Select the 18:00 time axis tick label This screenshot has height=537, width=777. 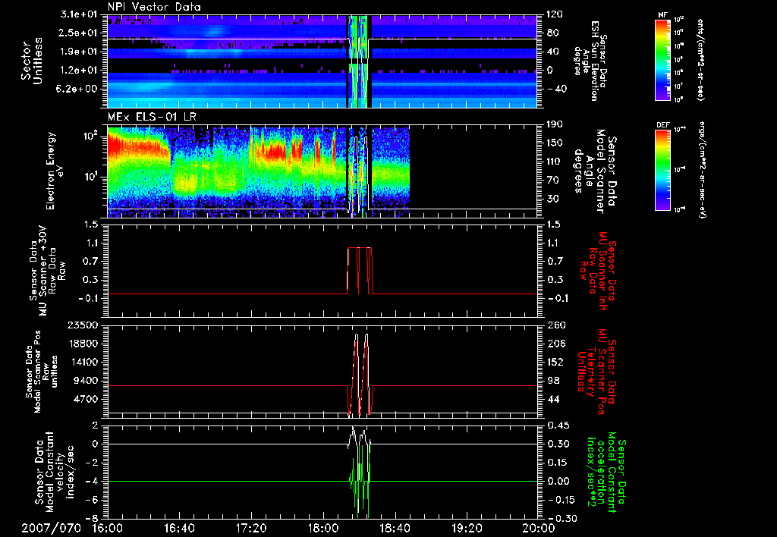point(322,527)
